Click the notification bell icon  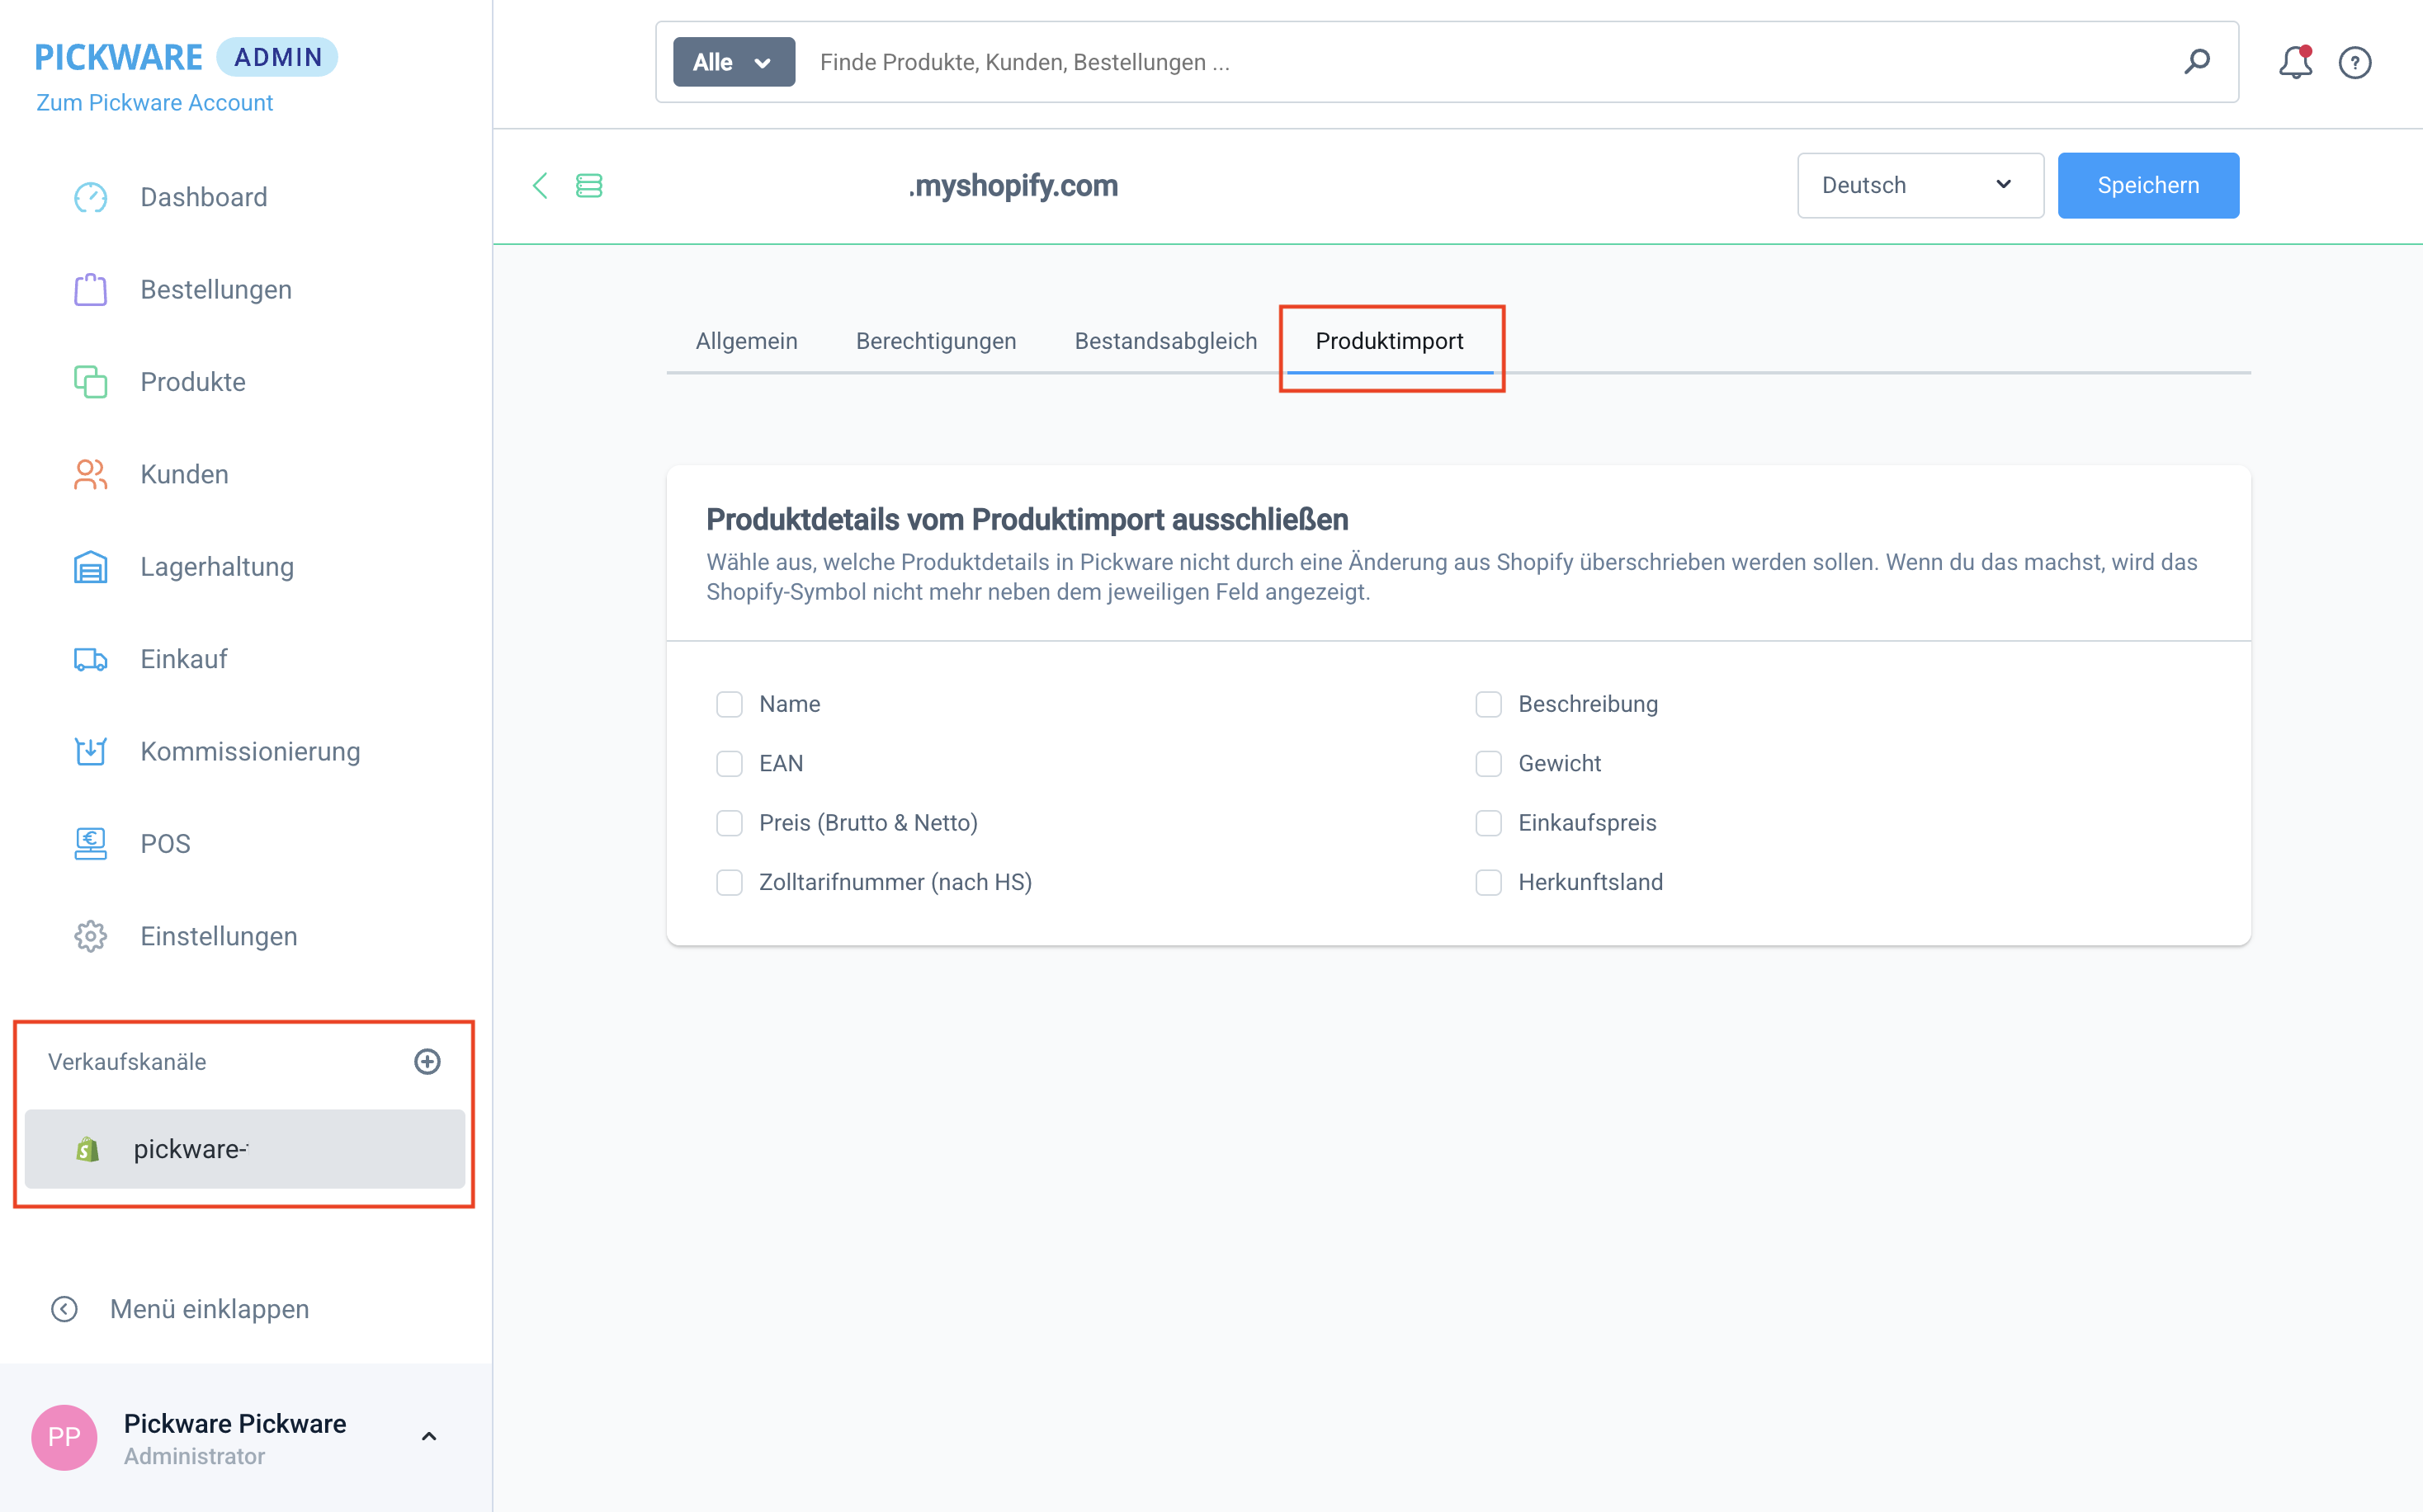coord(2294,63)
